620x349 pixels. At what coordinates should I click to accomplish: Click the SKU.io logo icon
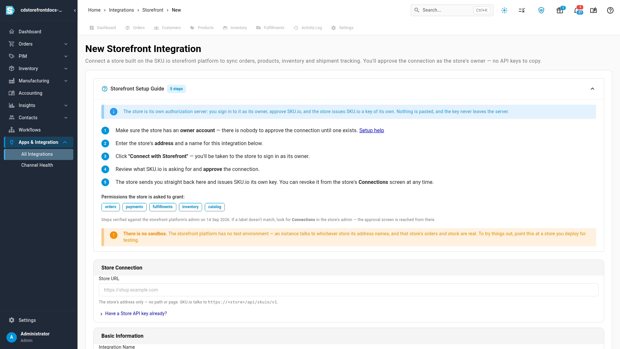(x=10, y=10)
